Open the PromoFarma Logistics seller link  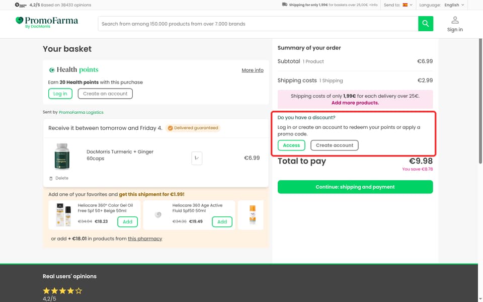pos(81,112)
